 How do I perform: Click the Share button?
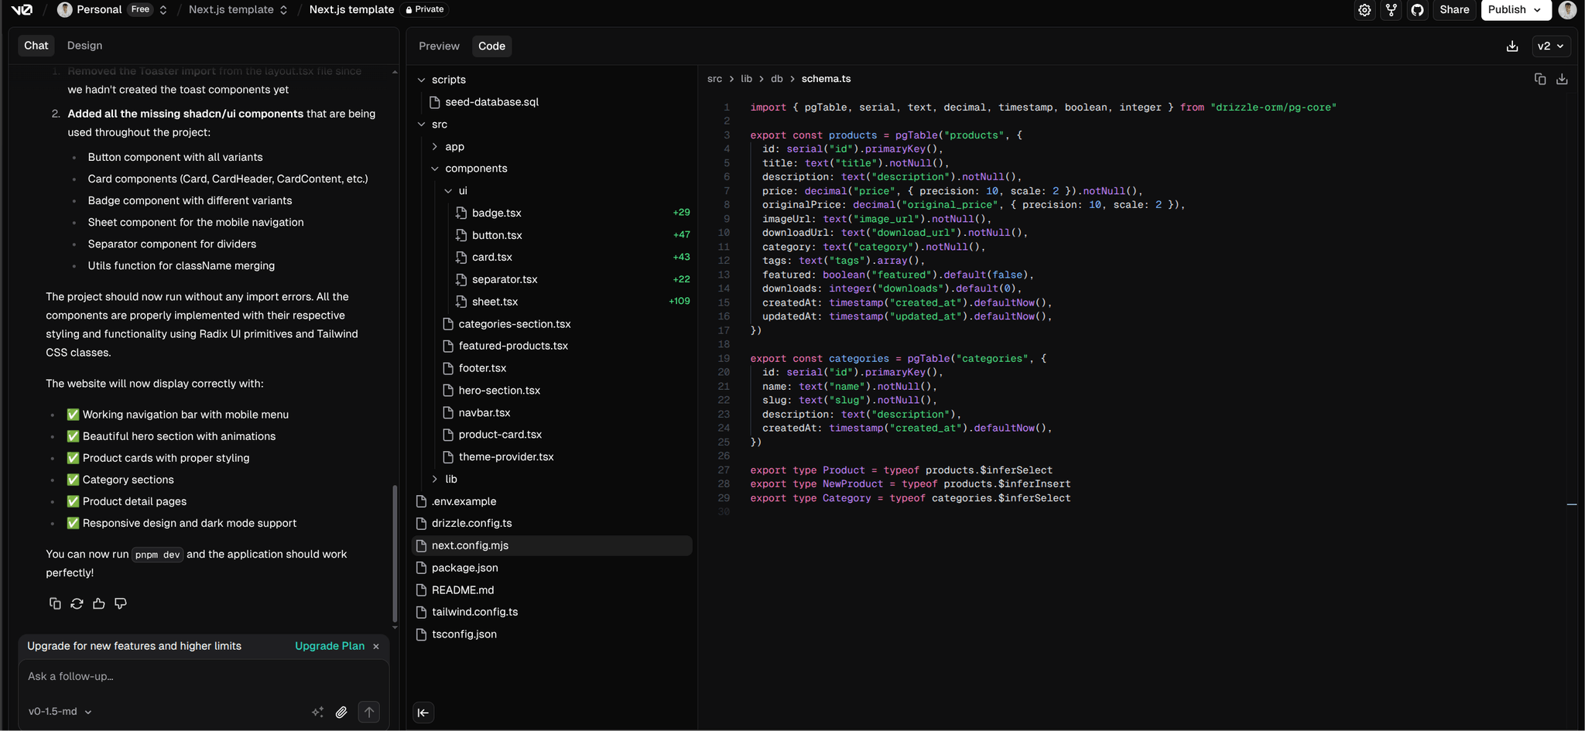1453,10
